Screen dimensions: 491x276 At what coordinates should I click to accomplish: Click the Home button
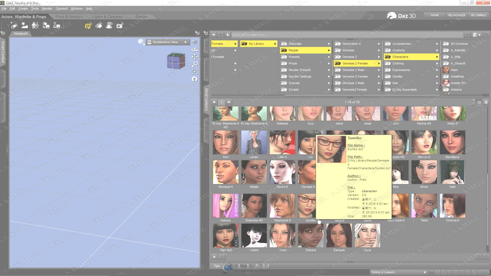(434, 15)
